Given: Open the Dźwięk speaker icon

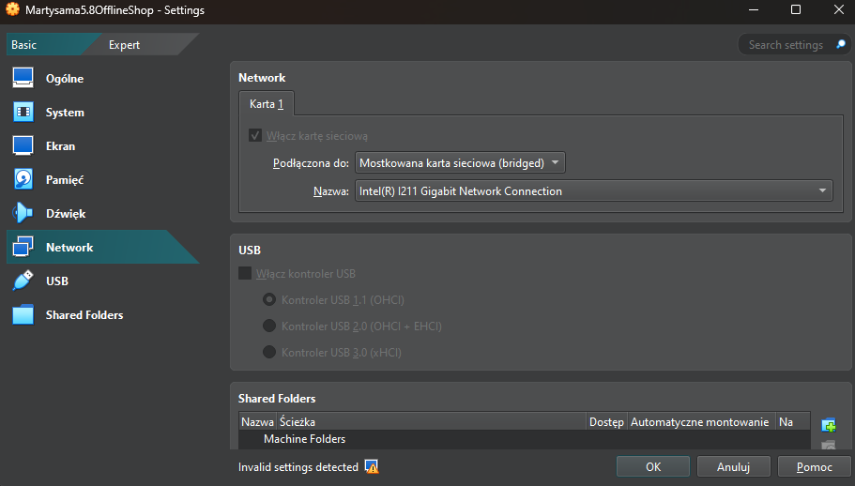Looking at the screenshot, I should [23, 214].
